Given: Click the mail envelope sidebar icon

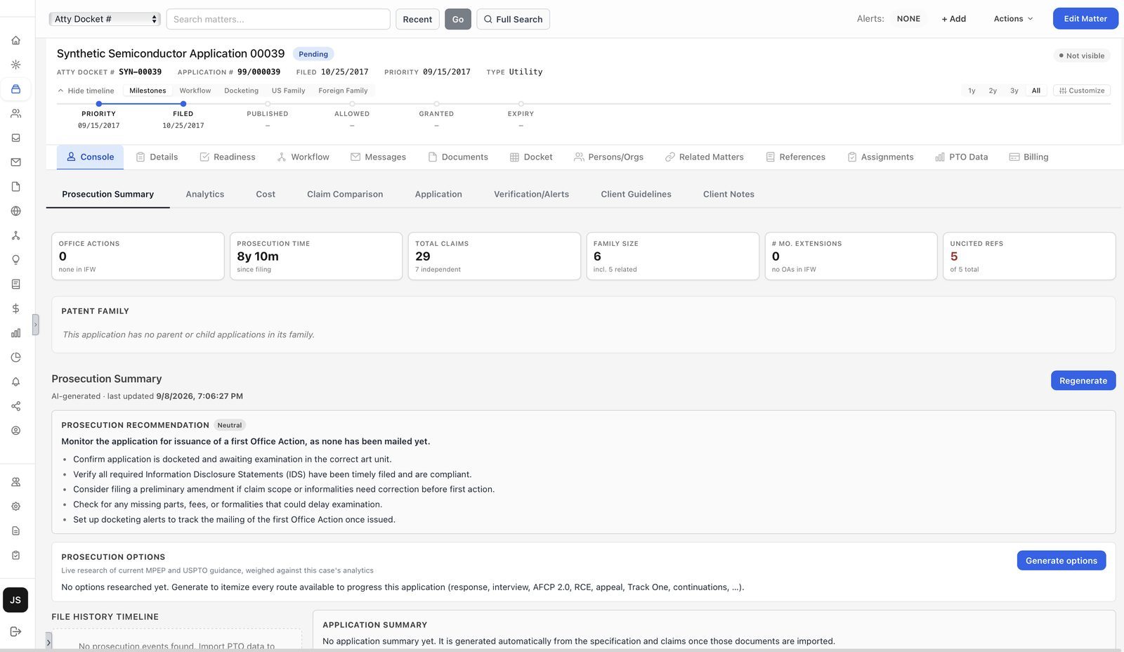Looking at the screenshot, I should [15, 162].
